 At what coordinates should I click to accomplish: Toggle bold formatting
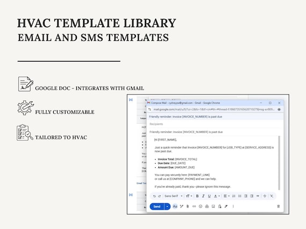point(198,196)
